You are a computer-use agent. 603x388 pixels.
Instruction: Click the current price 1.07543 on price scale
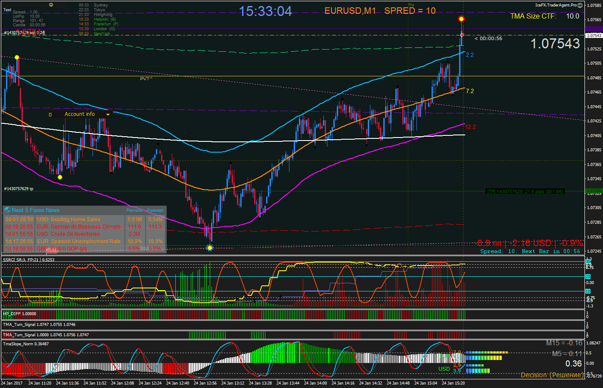pos(594,35)
